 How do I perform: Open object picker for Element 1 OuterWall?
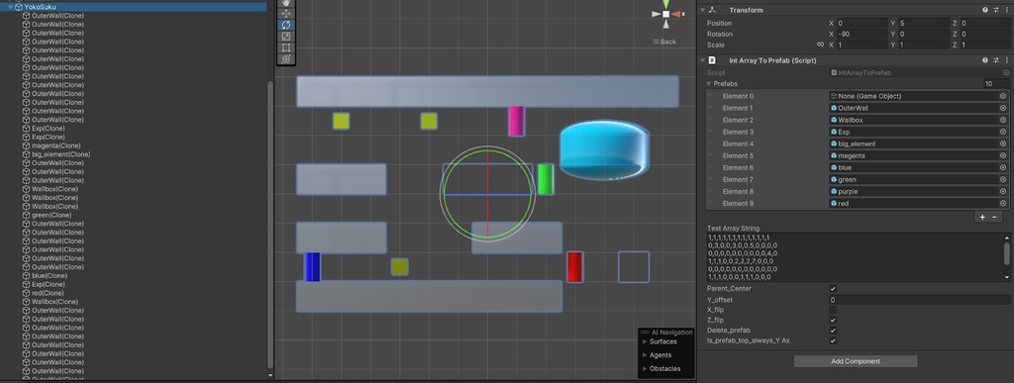(1003, 108)
